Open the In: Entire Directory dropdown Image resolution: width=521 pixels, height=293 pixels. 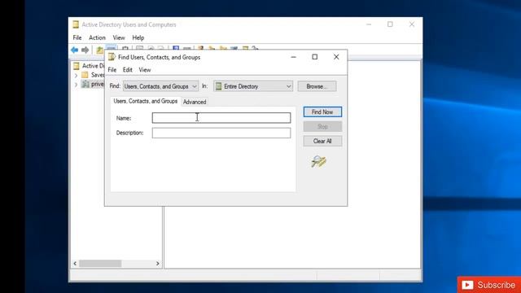point(253,86)
